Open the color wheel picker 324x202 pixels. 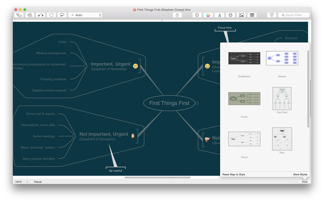coord(208,15)
